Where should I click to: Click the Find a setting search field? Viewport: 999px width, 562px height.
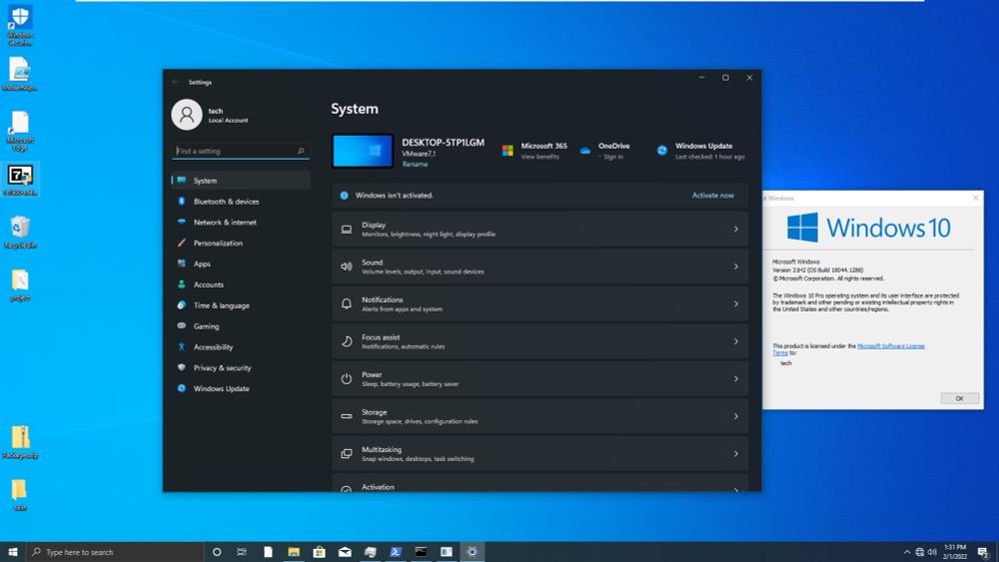[241, 151]
